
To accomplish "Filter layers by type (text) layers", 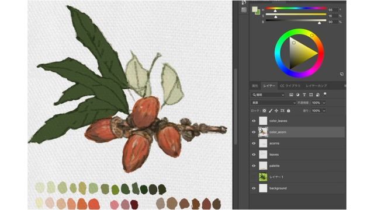I will (304, 94).
